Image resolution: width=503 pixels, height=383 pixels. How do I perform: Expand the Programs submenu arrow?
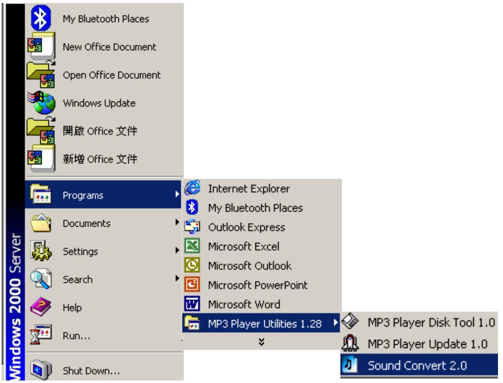click(x=177, y=194)
